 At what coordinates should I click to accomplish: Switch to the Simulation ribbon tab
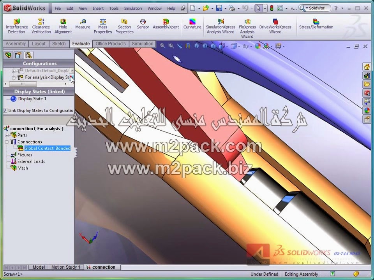[x=143, y=44]
